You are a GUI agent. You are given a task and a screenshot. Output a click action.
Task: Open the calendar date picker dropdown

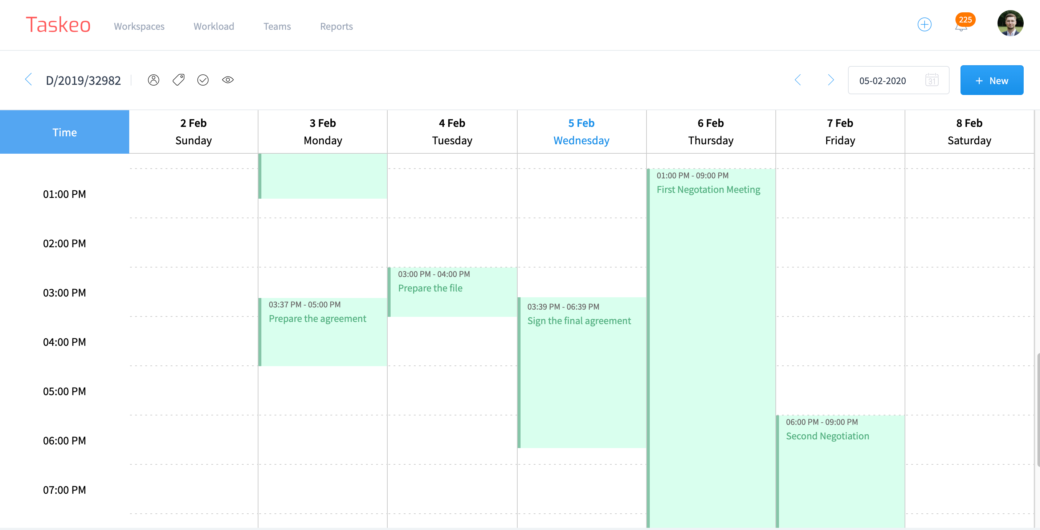(x=933, y=80)
